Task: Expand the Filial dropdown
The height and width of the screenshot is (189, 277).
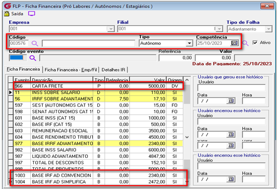Action: 219,29
